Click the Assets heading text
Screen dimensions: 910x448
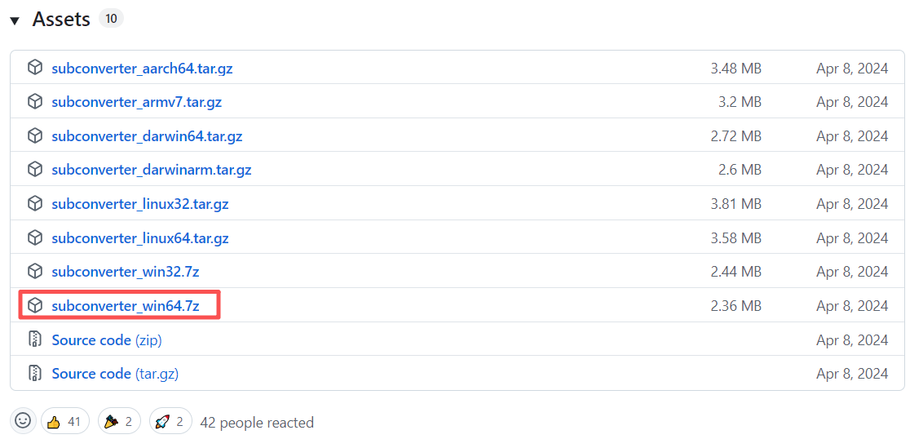[61, 20]
